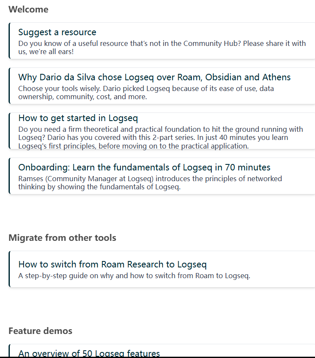Click left accent bar of the Dario da Silva card
Screen dimensions: 315x358
click(x=9, y=86)
